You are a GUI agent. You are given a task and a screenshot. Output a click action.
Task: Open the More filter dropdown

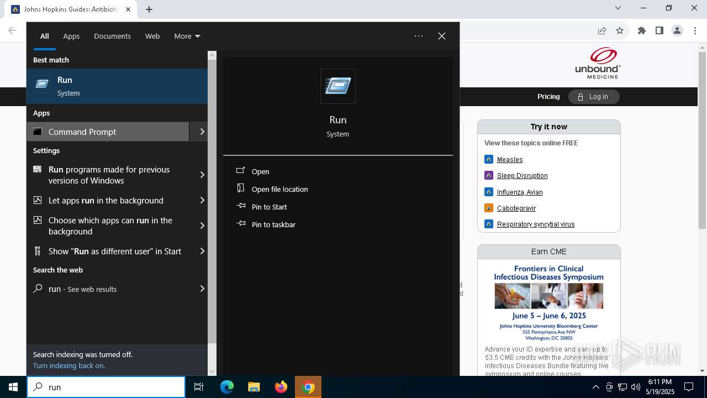[187, 36]
